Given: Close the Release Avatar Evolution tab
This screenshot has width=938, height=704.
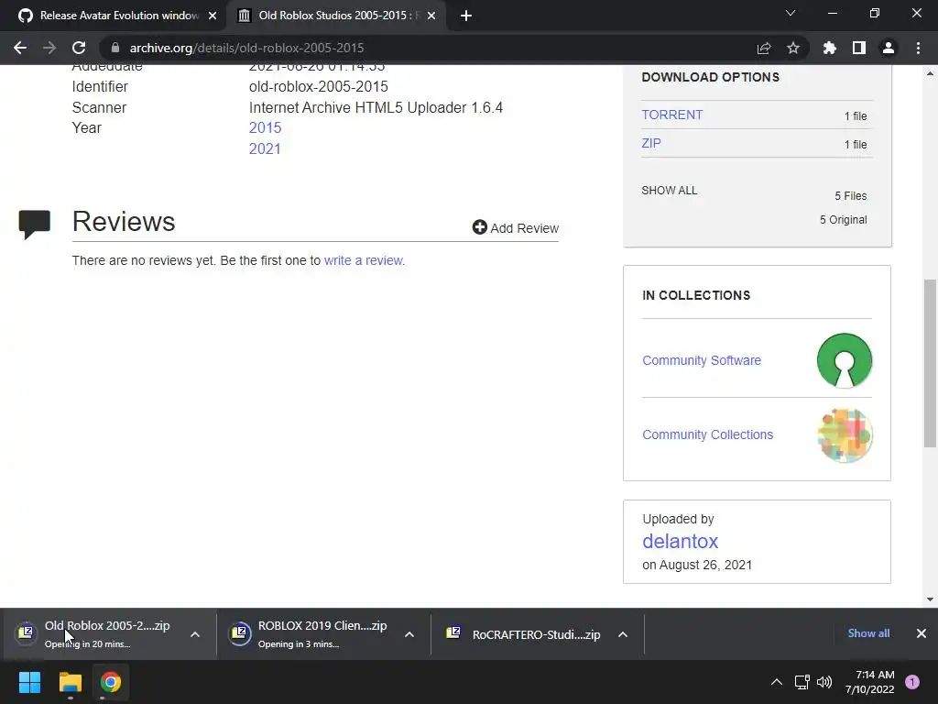Looking at the screenshot, I should 213,16.
